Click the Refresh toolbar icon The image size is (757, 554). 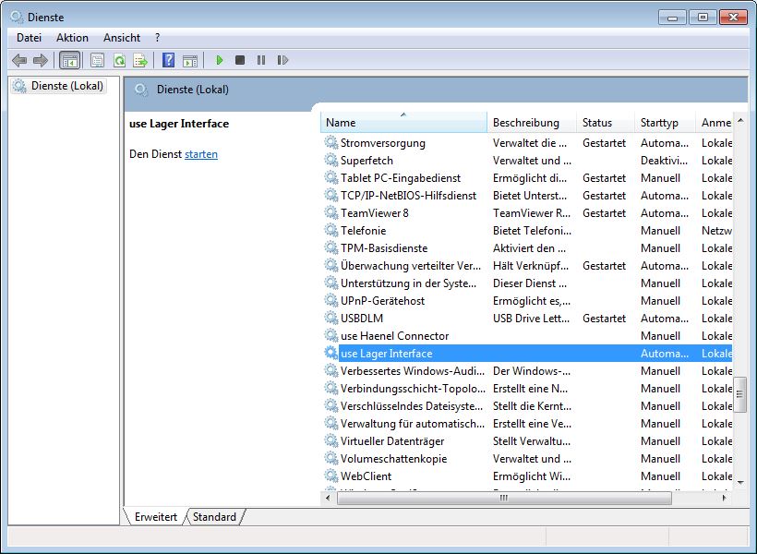pyautogui.click(x=119, y=60)
